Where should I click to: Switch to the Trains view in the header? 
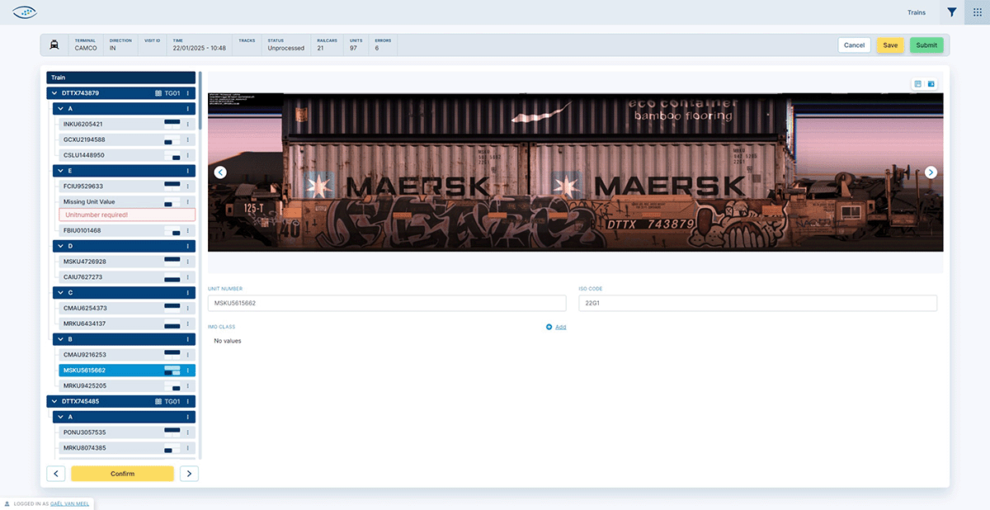coord(916,12)
